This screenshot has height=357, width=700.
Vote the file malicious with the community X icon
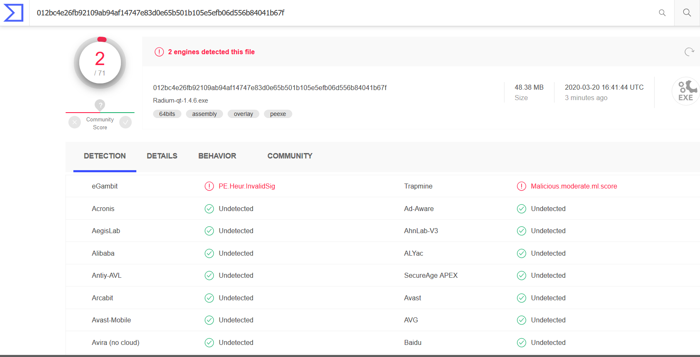pyautogui.click(x=75, y=122)
